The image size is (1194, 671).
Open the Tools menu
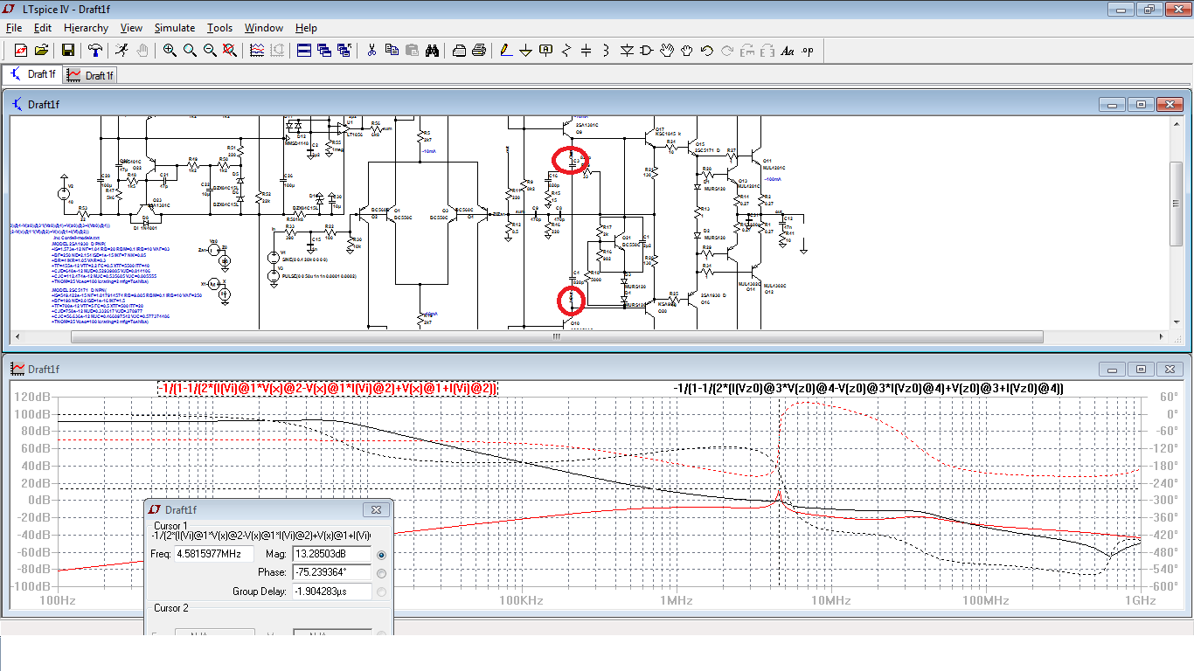pyautogui.click(x=219, y=28)
